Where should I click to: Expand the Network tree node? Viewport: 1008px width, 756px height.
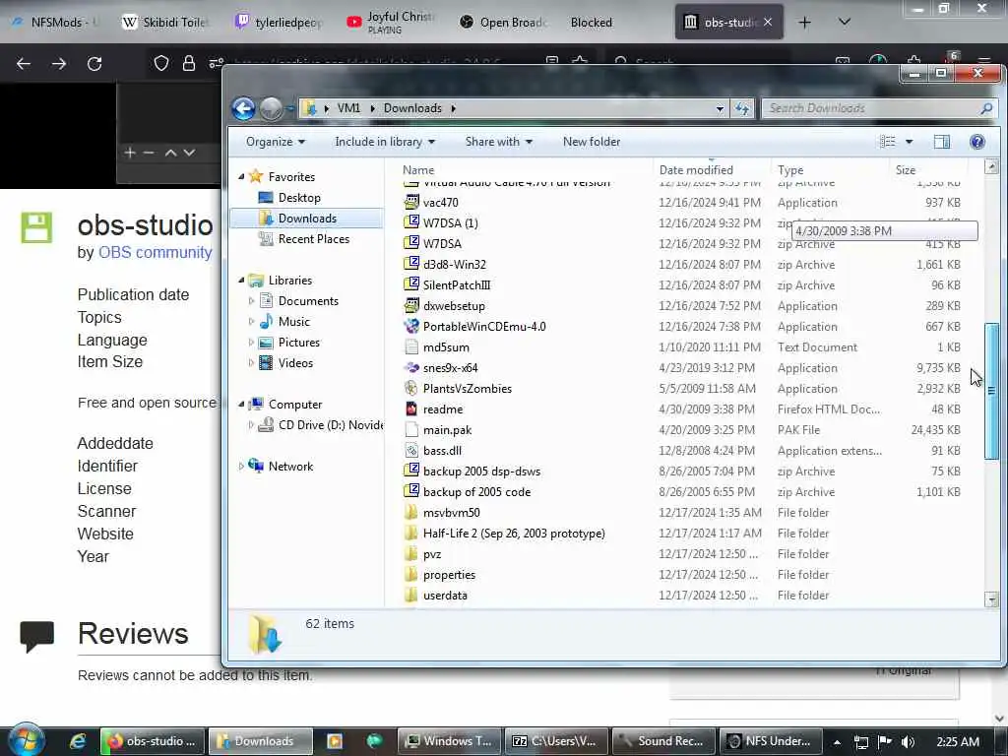coord(242,466)
